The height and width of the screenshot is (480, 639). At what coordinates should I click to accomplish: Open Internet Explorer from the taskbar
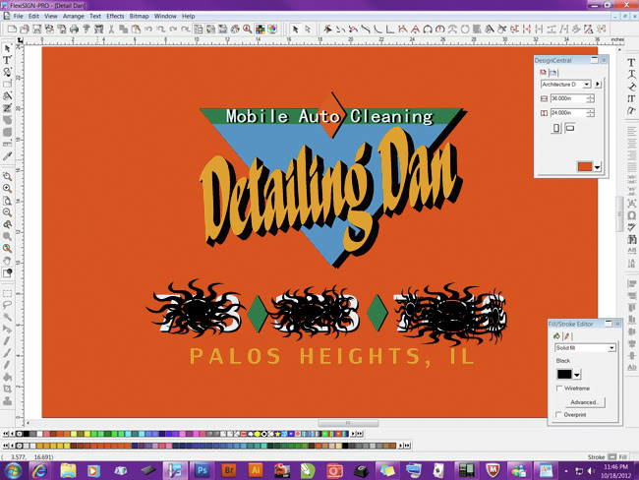39,470
